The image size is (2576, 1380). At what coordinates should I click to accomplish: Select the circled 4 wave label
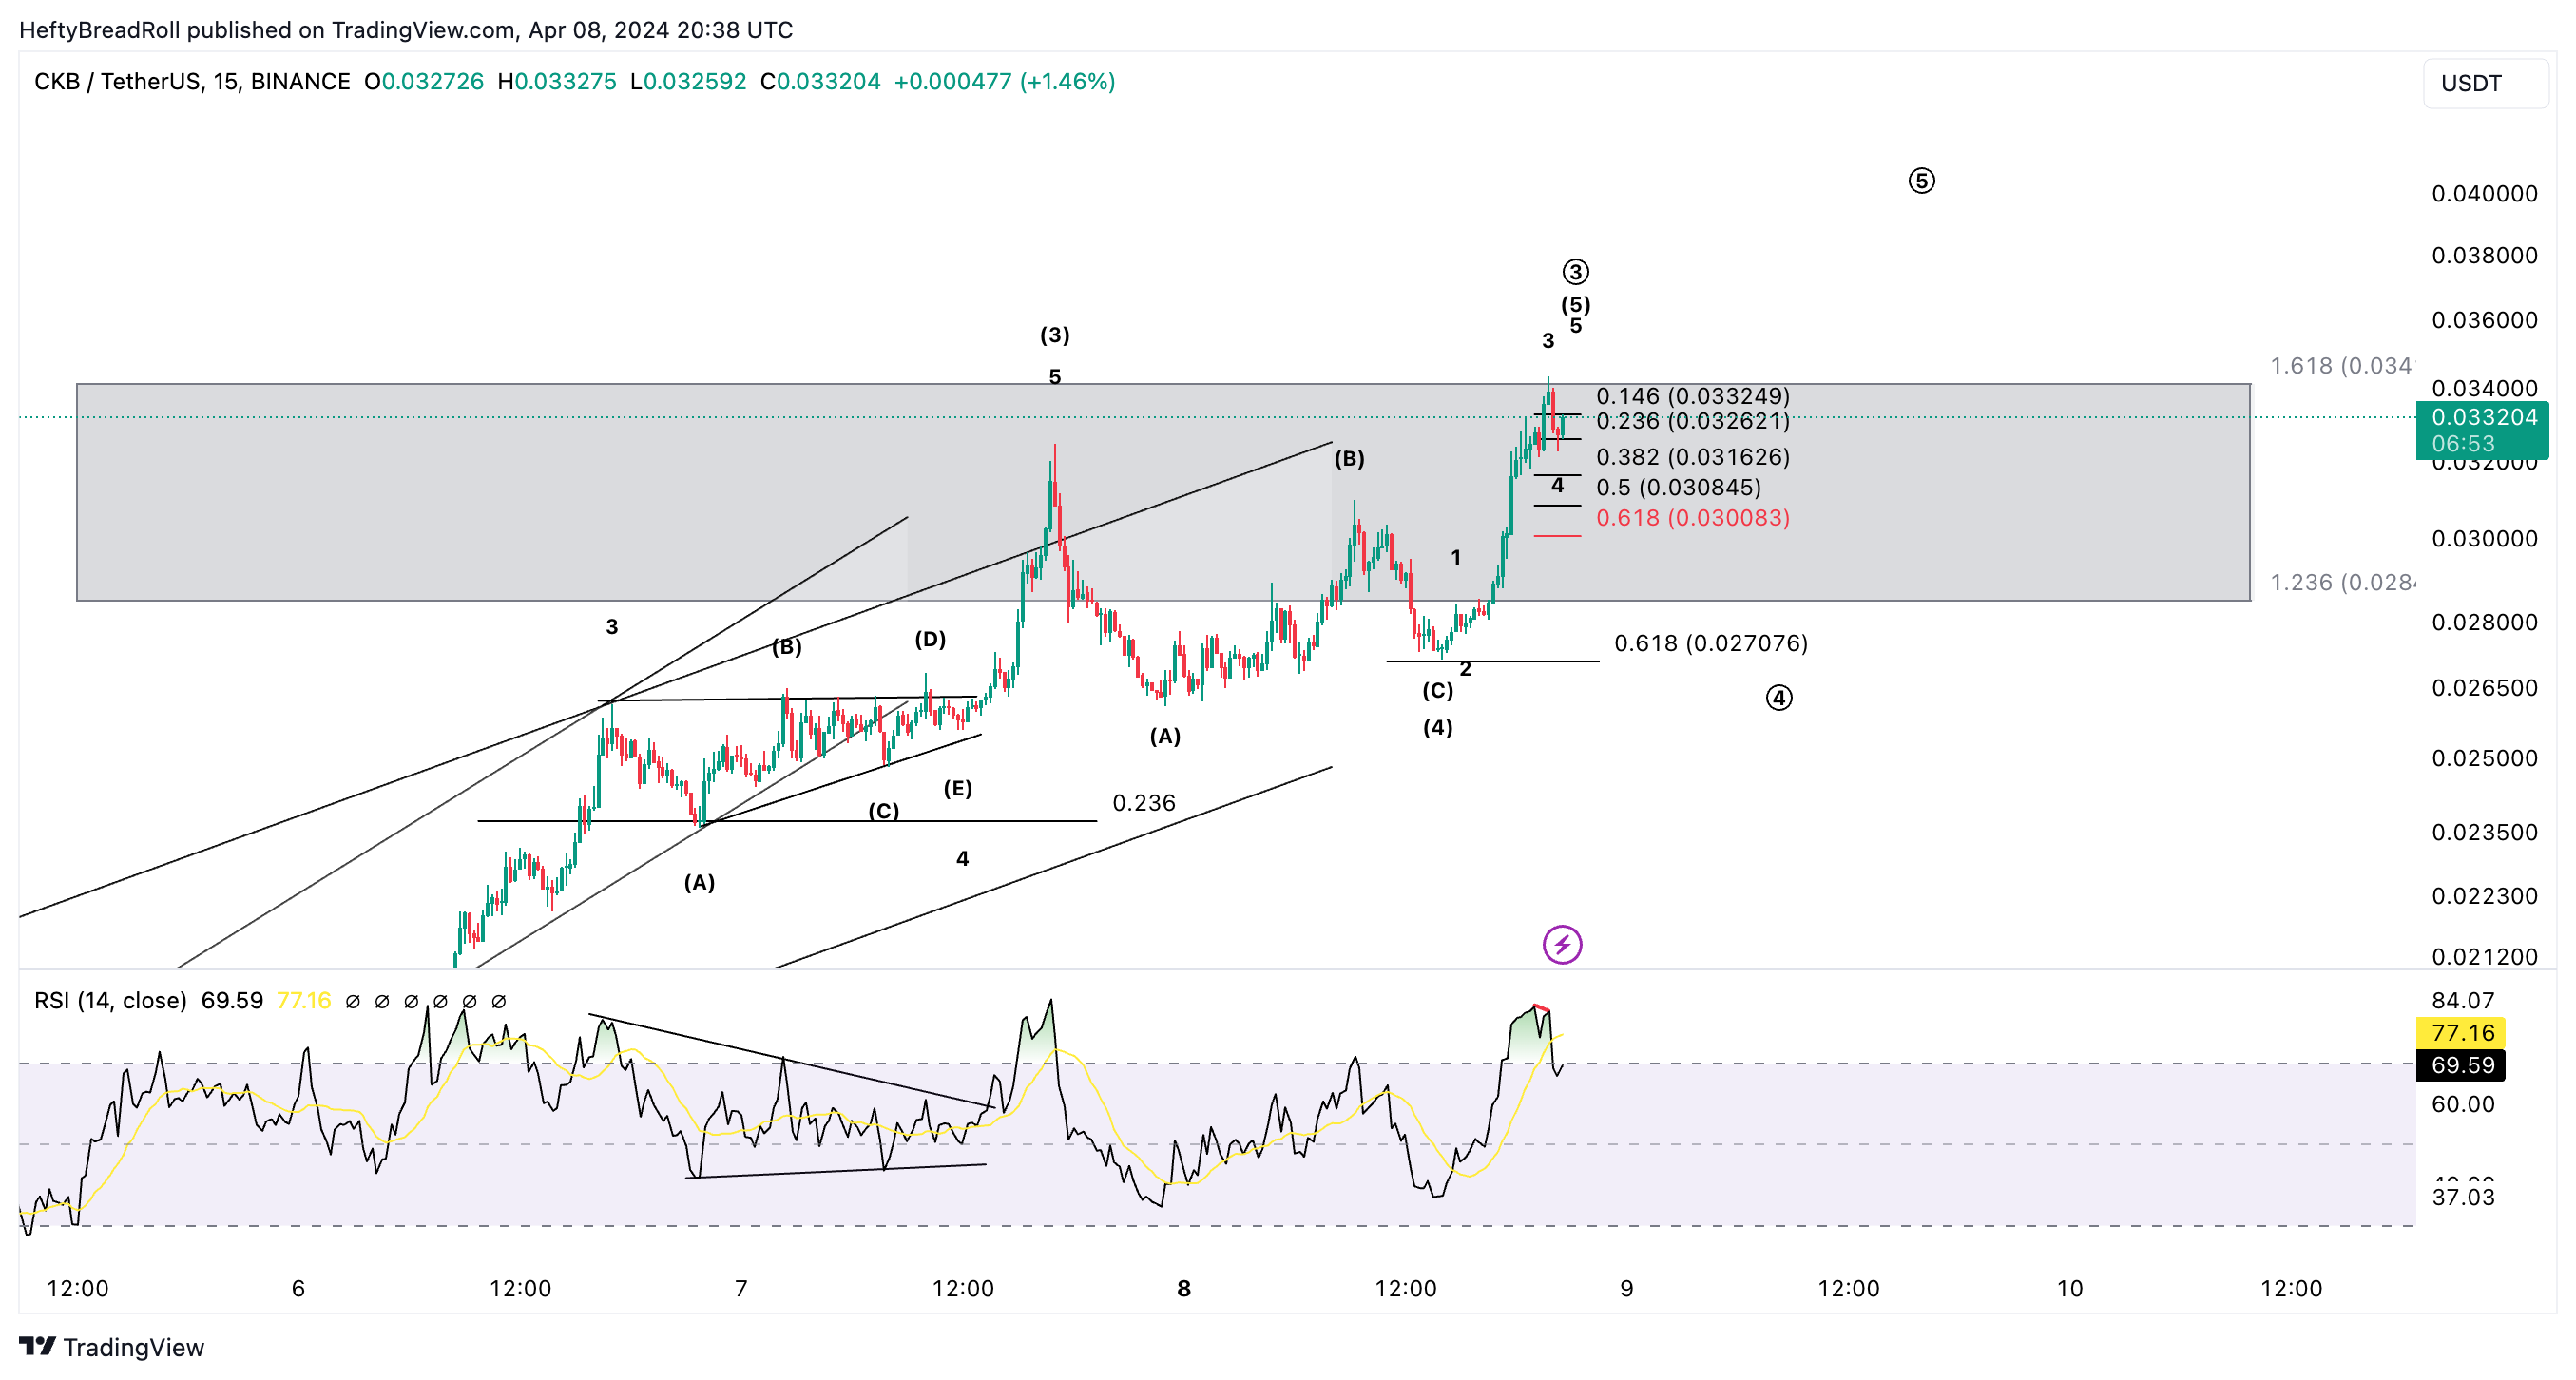tap(1779, 698)
